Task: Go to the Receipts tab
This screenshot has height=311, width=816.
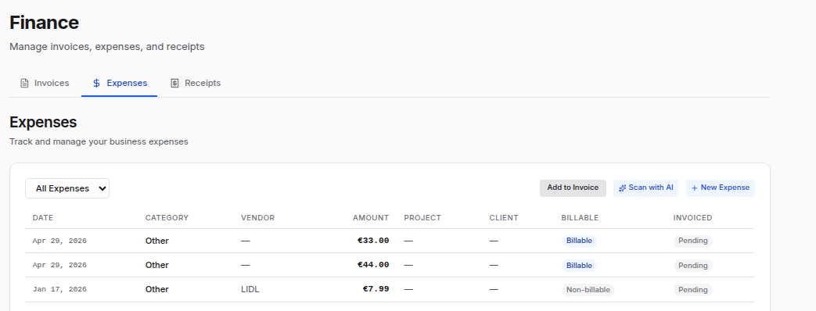Action: (x=196, y=83)
